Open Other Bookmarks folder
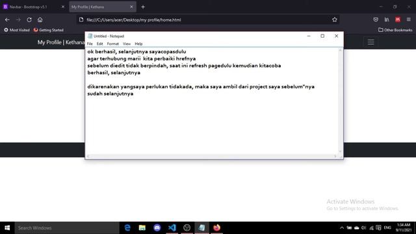The height and width of the screenshot is (234, 416). 395,30
